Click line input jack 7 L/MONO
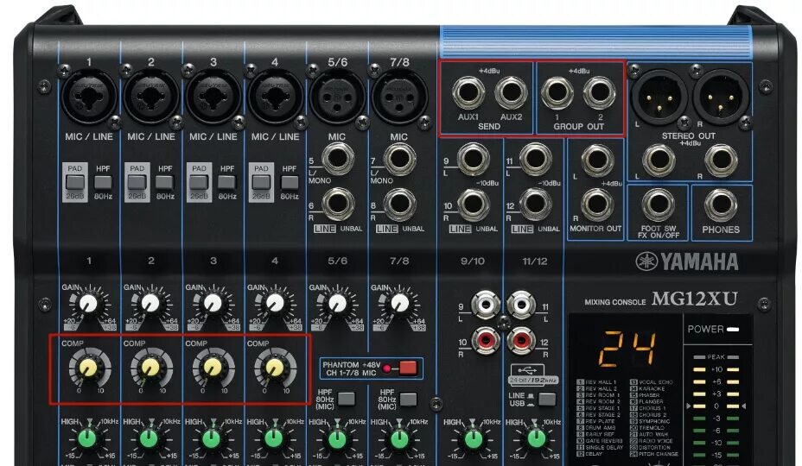The height and width of the screenshot is (466, 802). [x=400, y=159]
